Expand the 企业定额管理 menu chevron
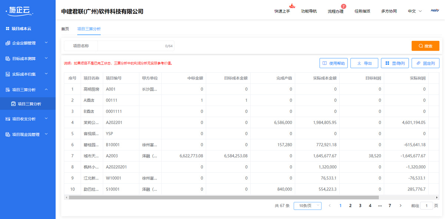This screenshot has height=219, width=445. point(46,43)
